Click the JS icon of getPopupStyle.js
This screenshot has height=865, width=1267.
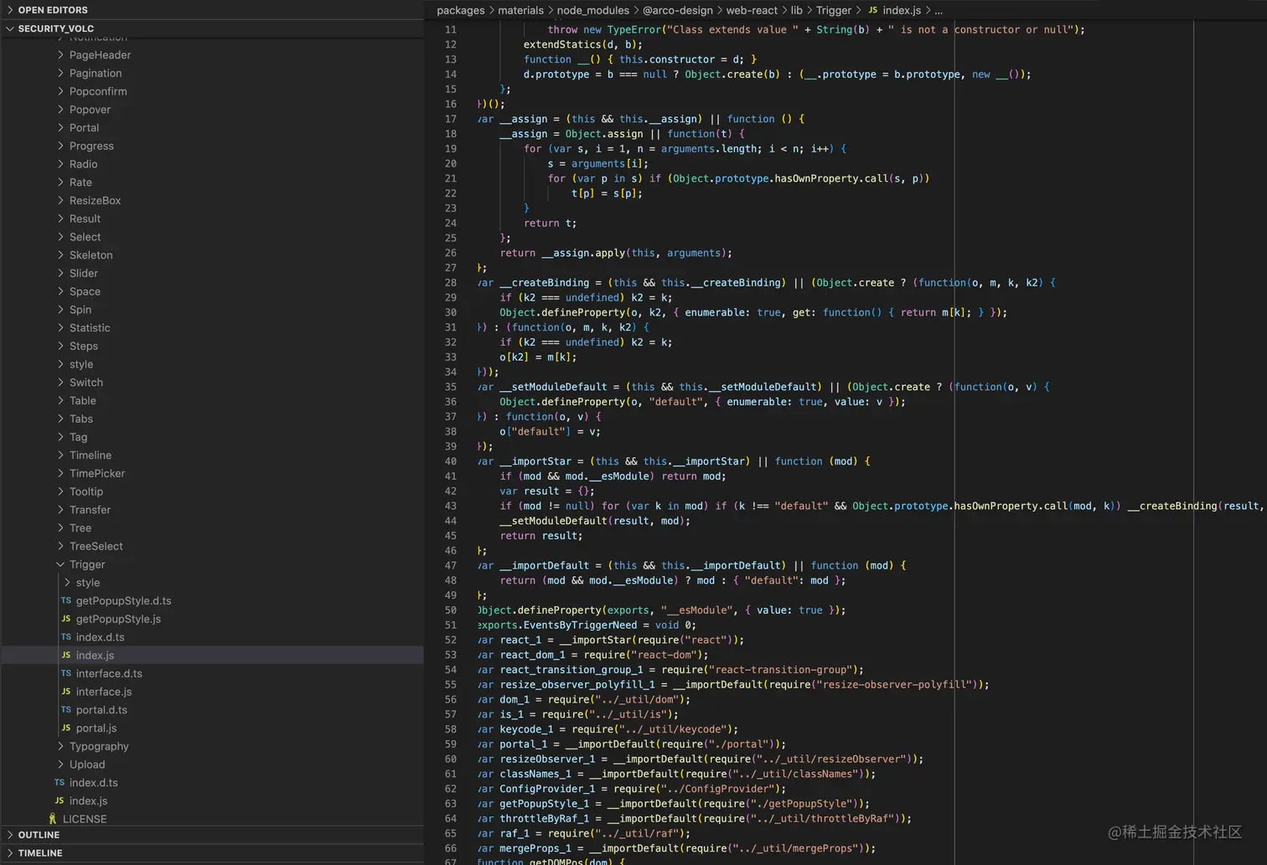pos(66,619)
